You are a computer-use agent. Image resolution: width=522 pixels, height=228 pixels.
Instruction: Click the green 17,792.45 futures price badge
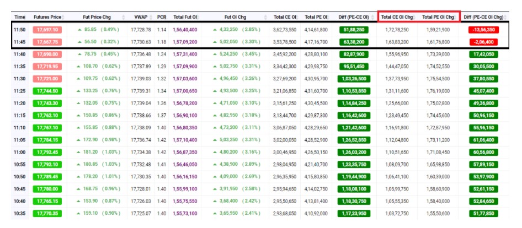tap(47, 151)
